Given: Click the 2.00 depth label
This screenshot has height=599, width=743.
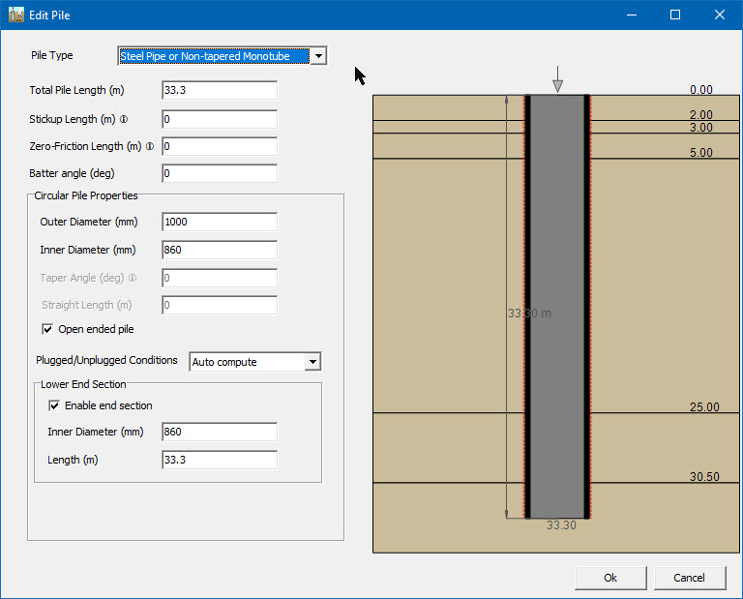Looking at the screenshot, I should click(700, 115).
